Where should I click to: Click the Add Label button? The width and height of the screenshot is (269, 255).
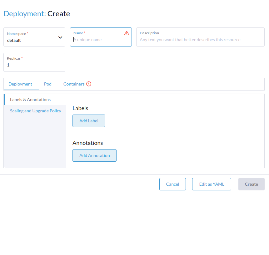(x=89, y=121)
